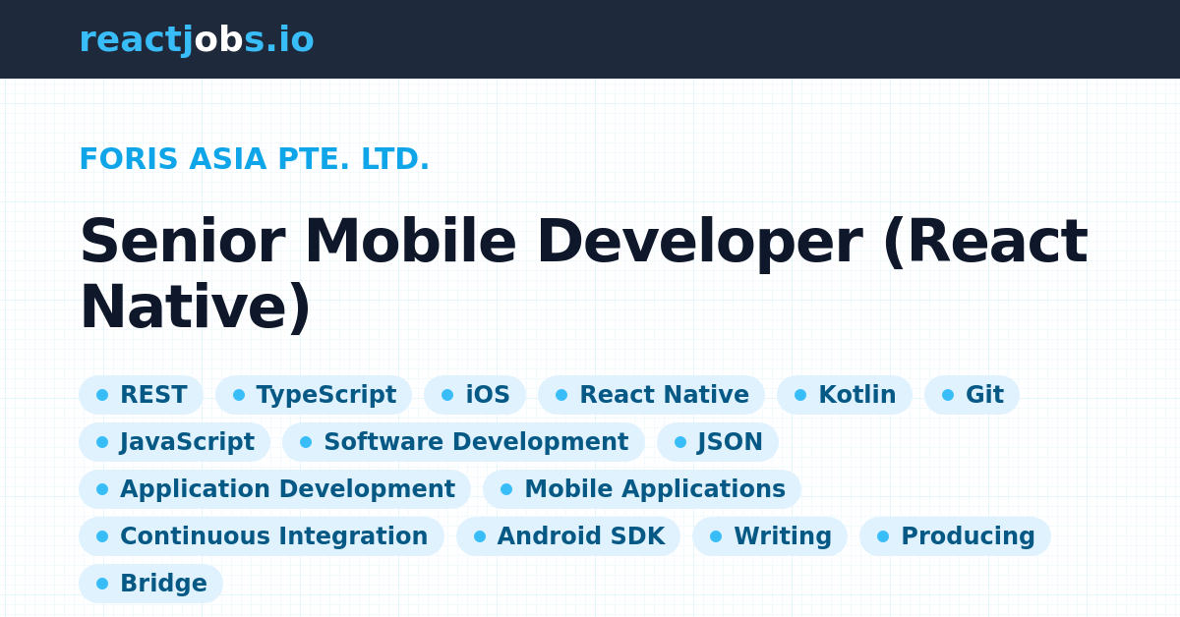Open the reactjobs.io homepage link
Screen dimensions: 1180x617
point(197,39)
